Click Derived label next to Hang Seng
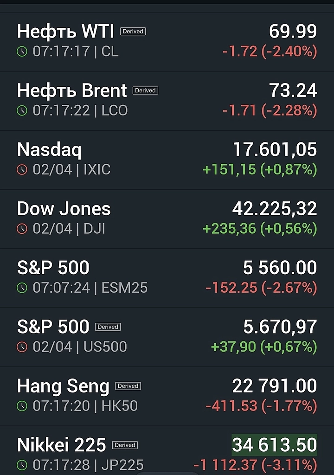This screenshot has width=334, height=475. pyautogui.click(x=128, y=386)
